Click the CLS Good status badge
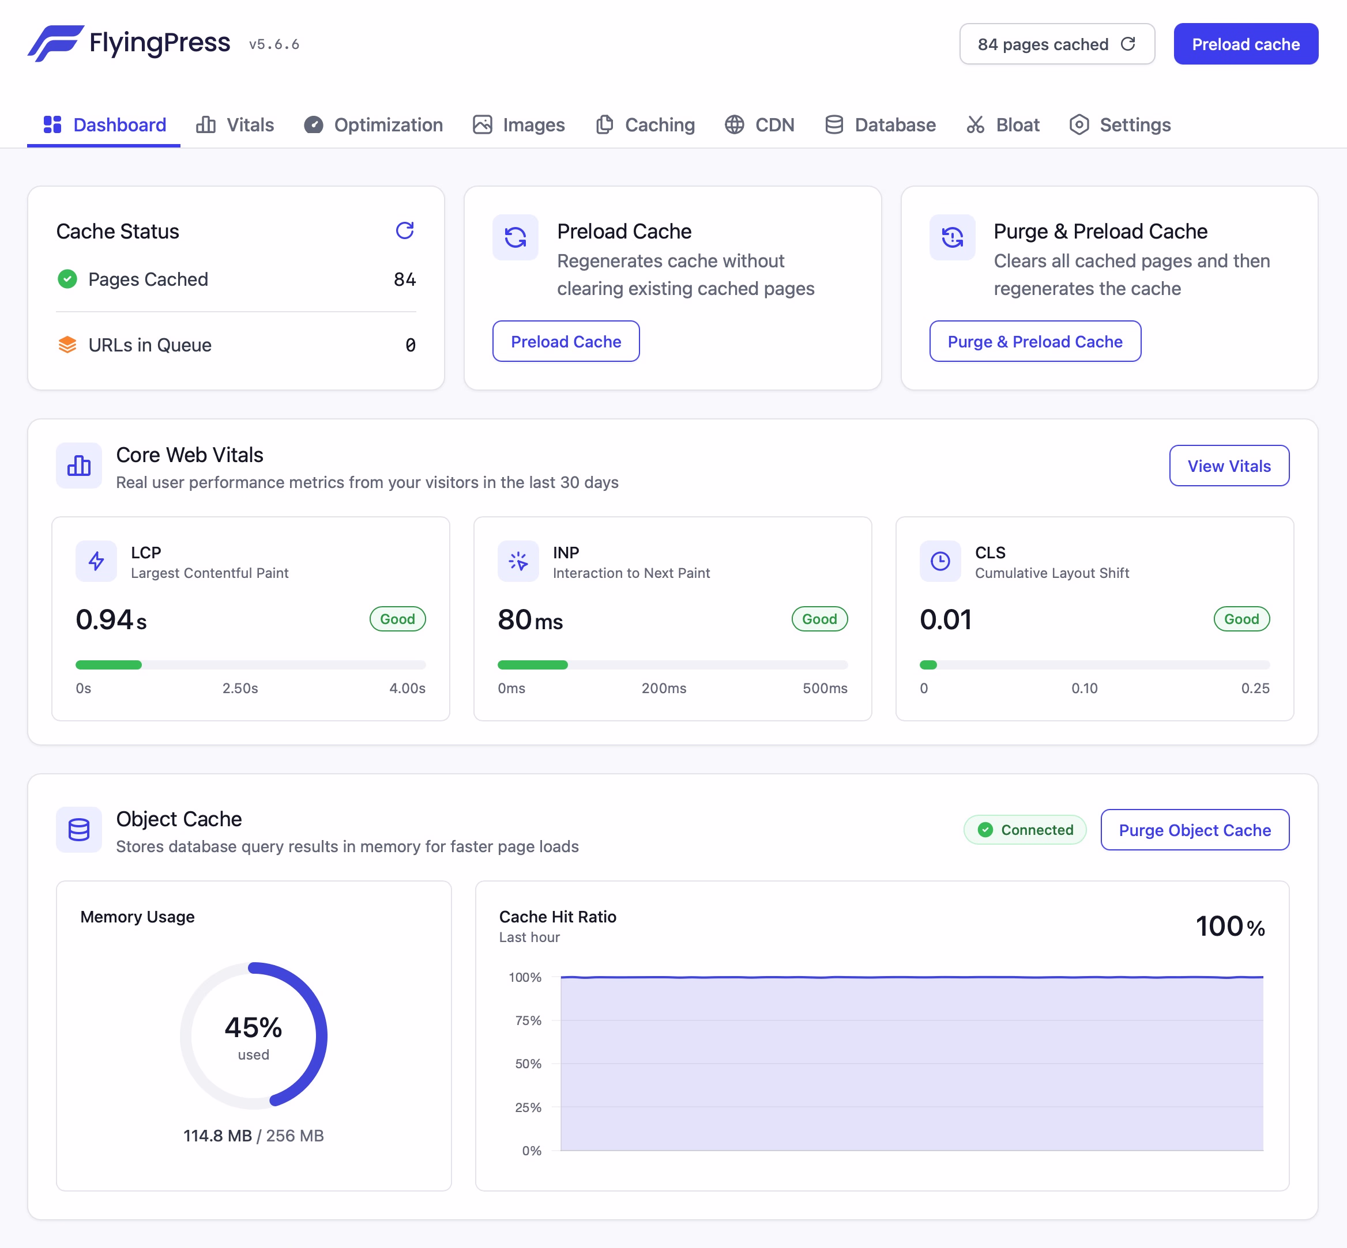Viewport: 1347px width, 1248px height. coord(1241,619)
